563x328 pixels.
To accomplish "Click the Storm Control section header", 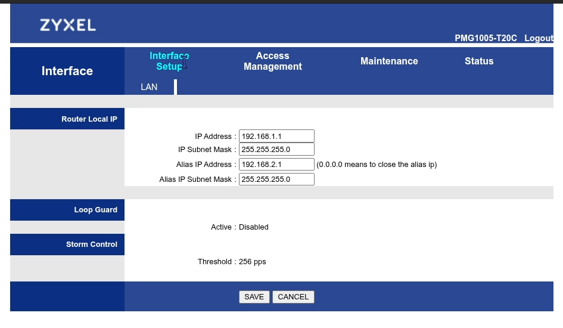I will click(x=67, y=245).
